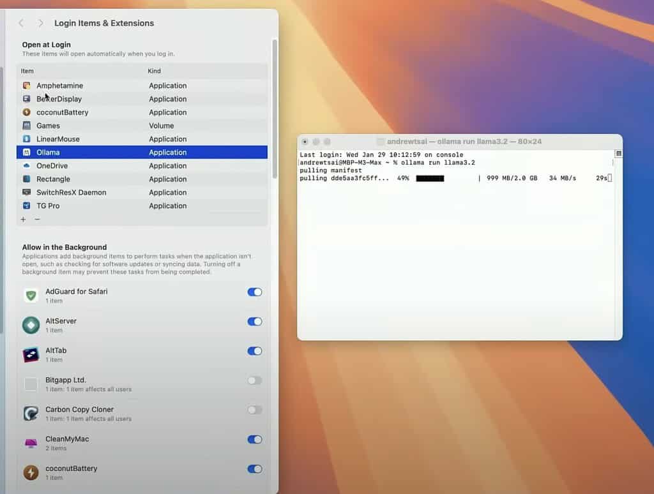Sort the list by the Kind column
The image size is (654, 494).
(154, 71)
